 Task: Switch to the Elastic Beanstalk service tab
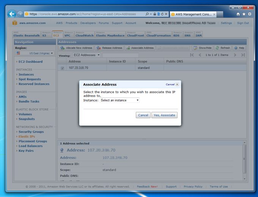click(27, 34)
